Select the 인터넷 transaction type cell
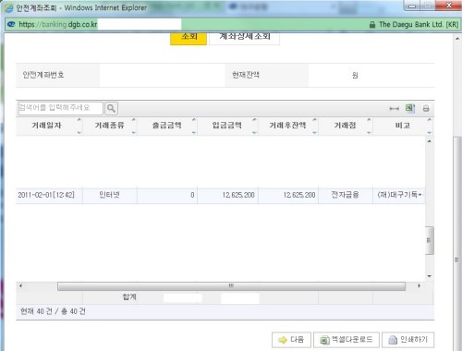Viewport: 462px width, 351px height. (110, 195)
